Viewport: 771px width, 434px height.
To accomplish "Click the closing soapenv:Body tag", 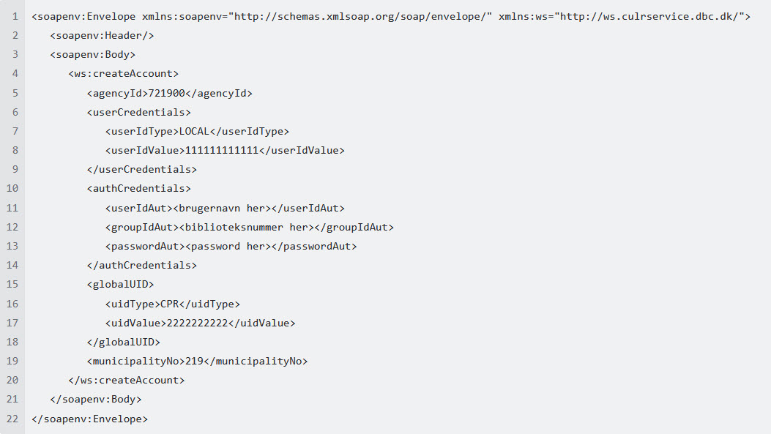I will (96, 399).
